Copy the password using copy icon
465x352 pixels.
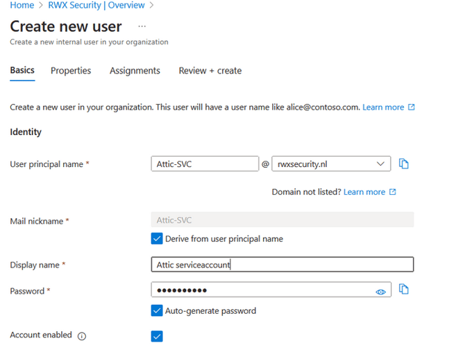pos(404,290)
